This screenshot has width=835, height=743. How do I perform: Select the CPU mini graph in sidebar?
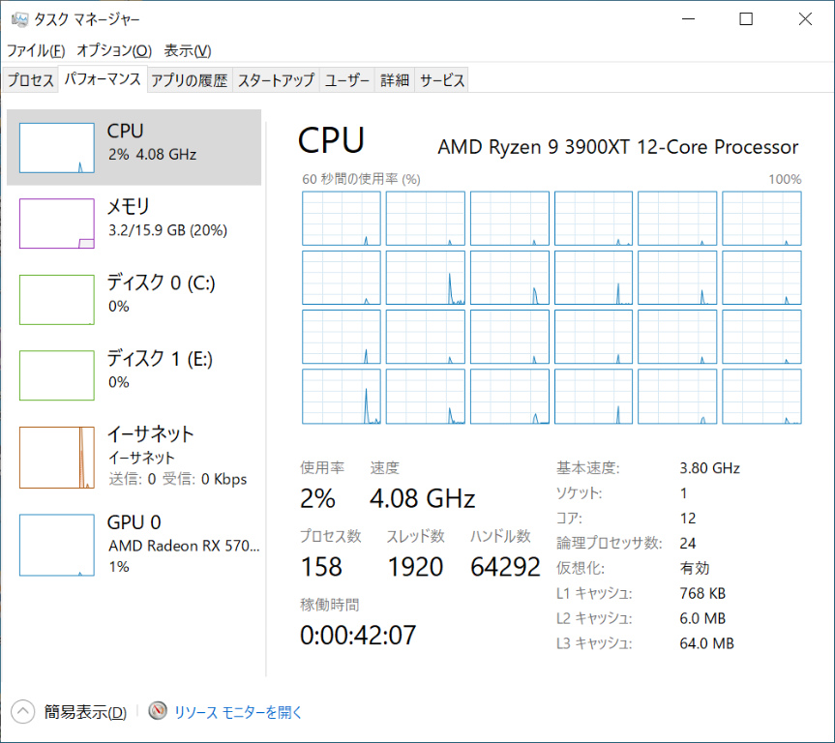(x=57, y=148)
